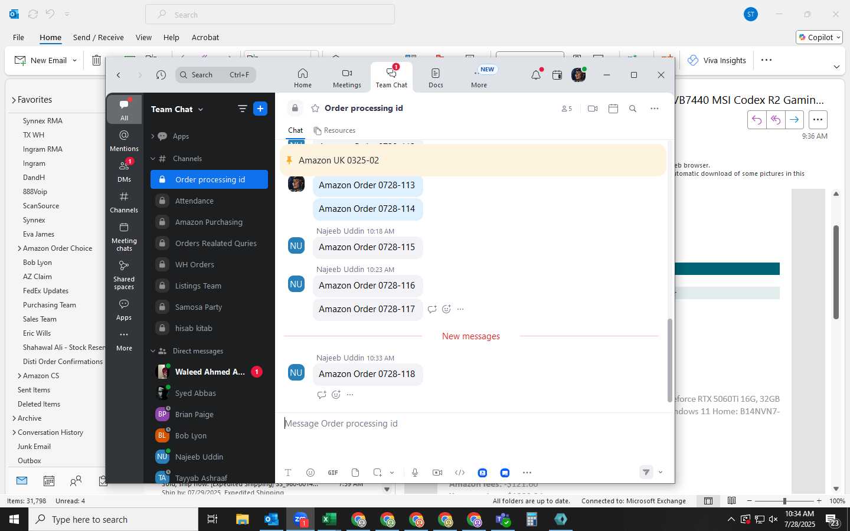Open Outlook Send / Receive tab
This screenshot has height=531, width=850.
coord(99,37)
